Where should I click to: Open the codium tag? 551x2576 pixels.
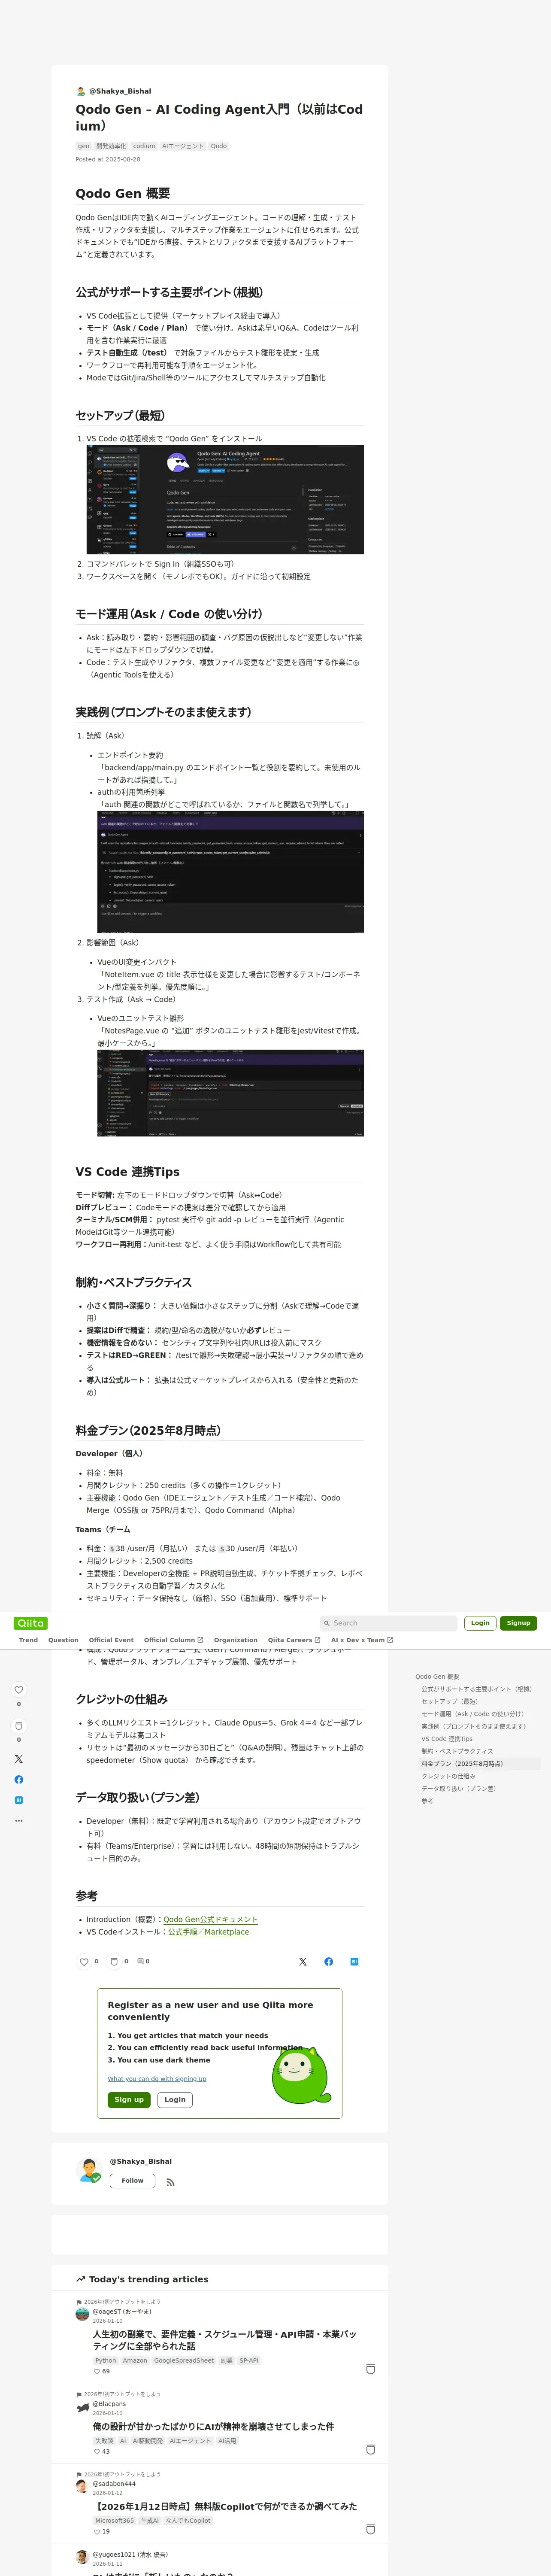(144, 146)
